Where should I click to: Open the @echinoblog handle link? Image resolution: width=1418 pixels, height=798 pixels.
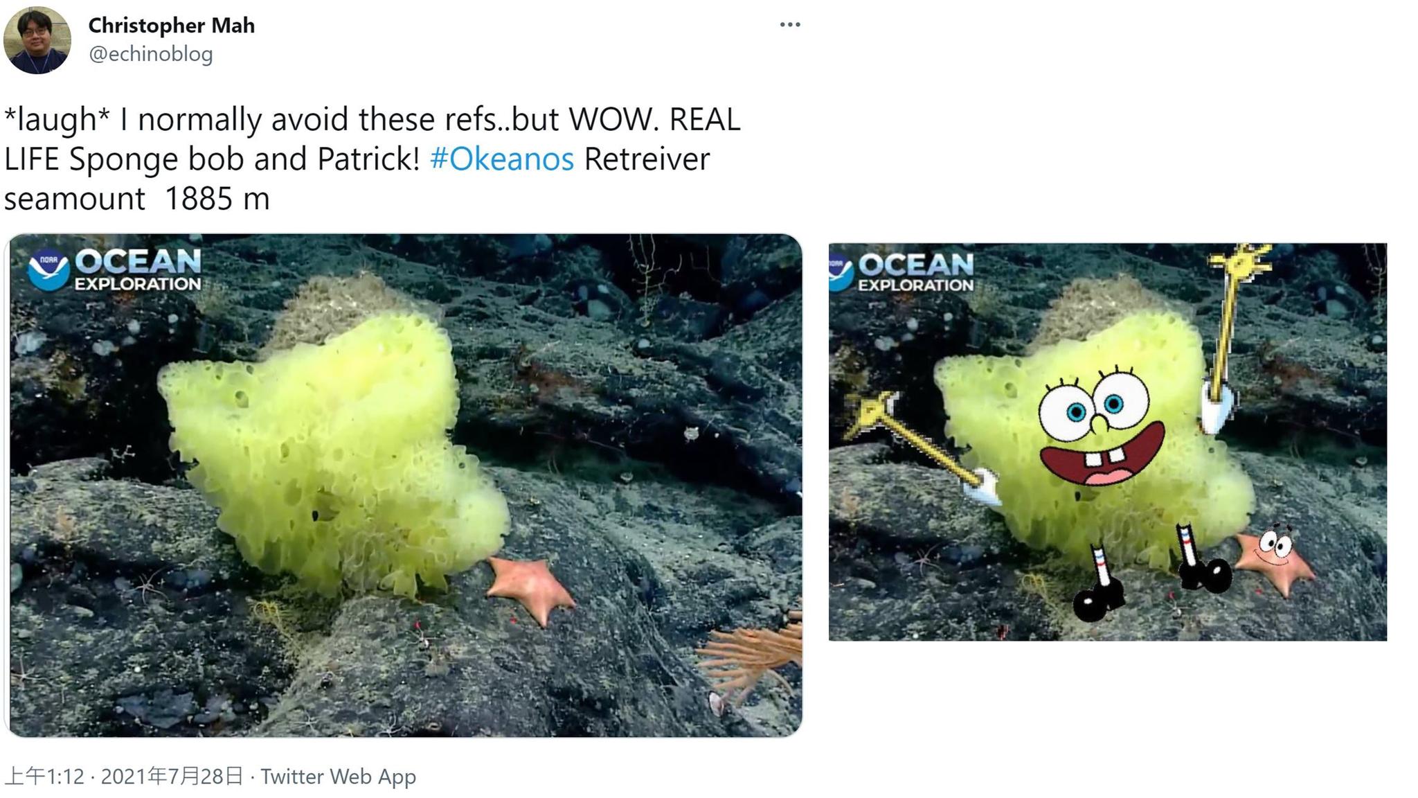[x=150, y=54]
